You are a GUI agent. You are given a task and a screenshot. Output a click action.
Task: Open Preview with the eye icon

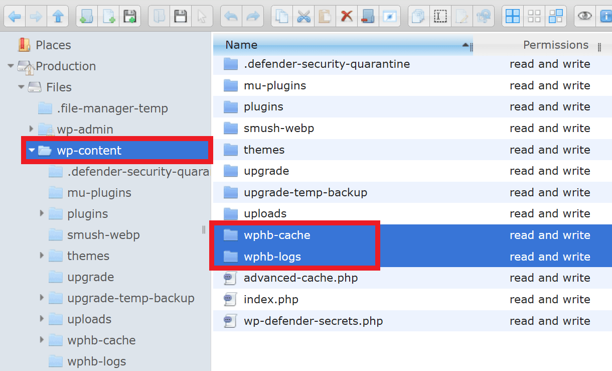coord(585,16)
